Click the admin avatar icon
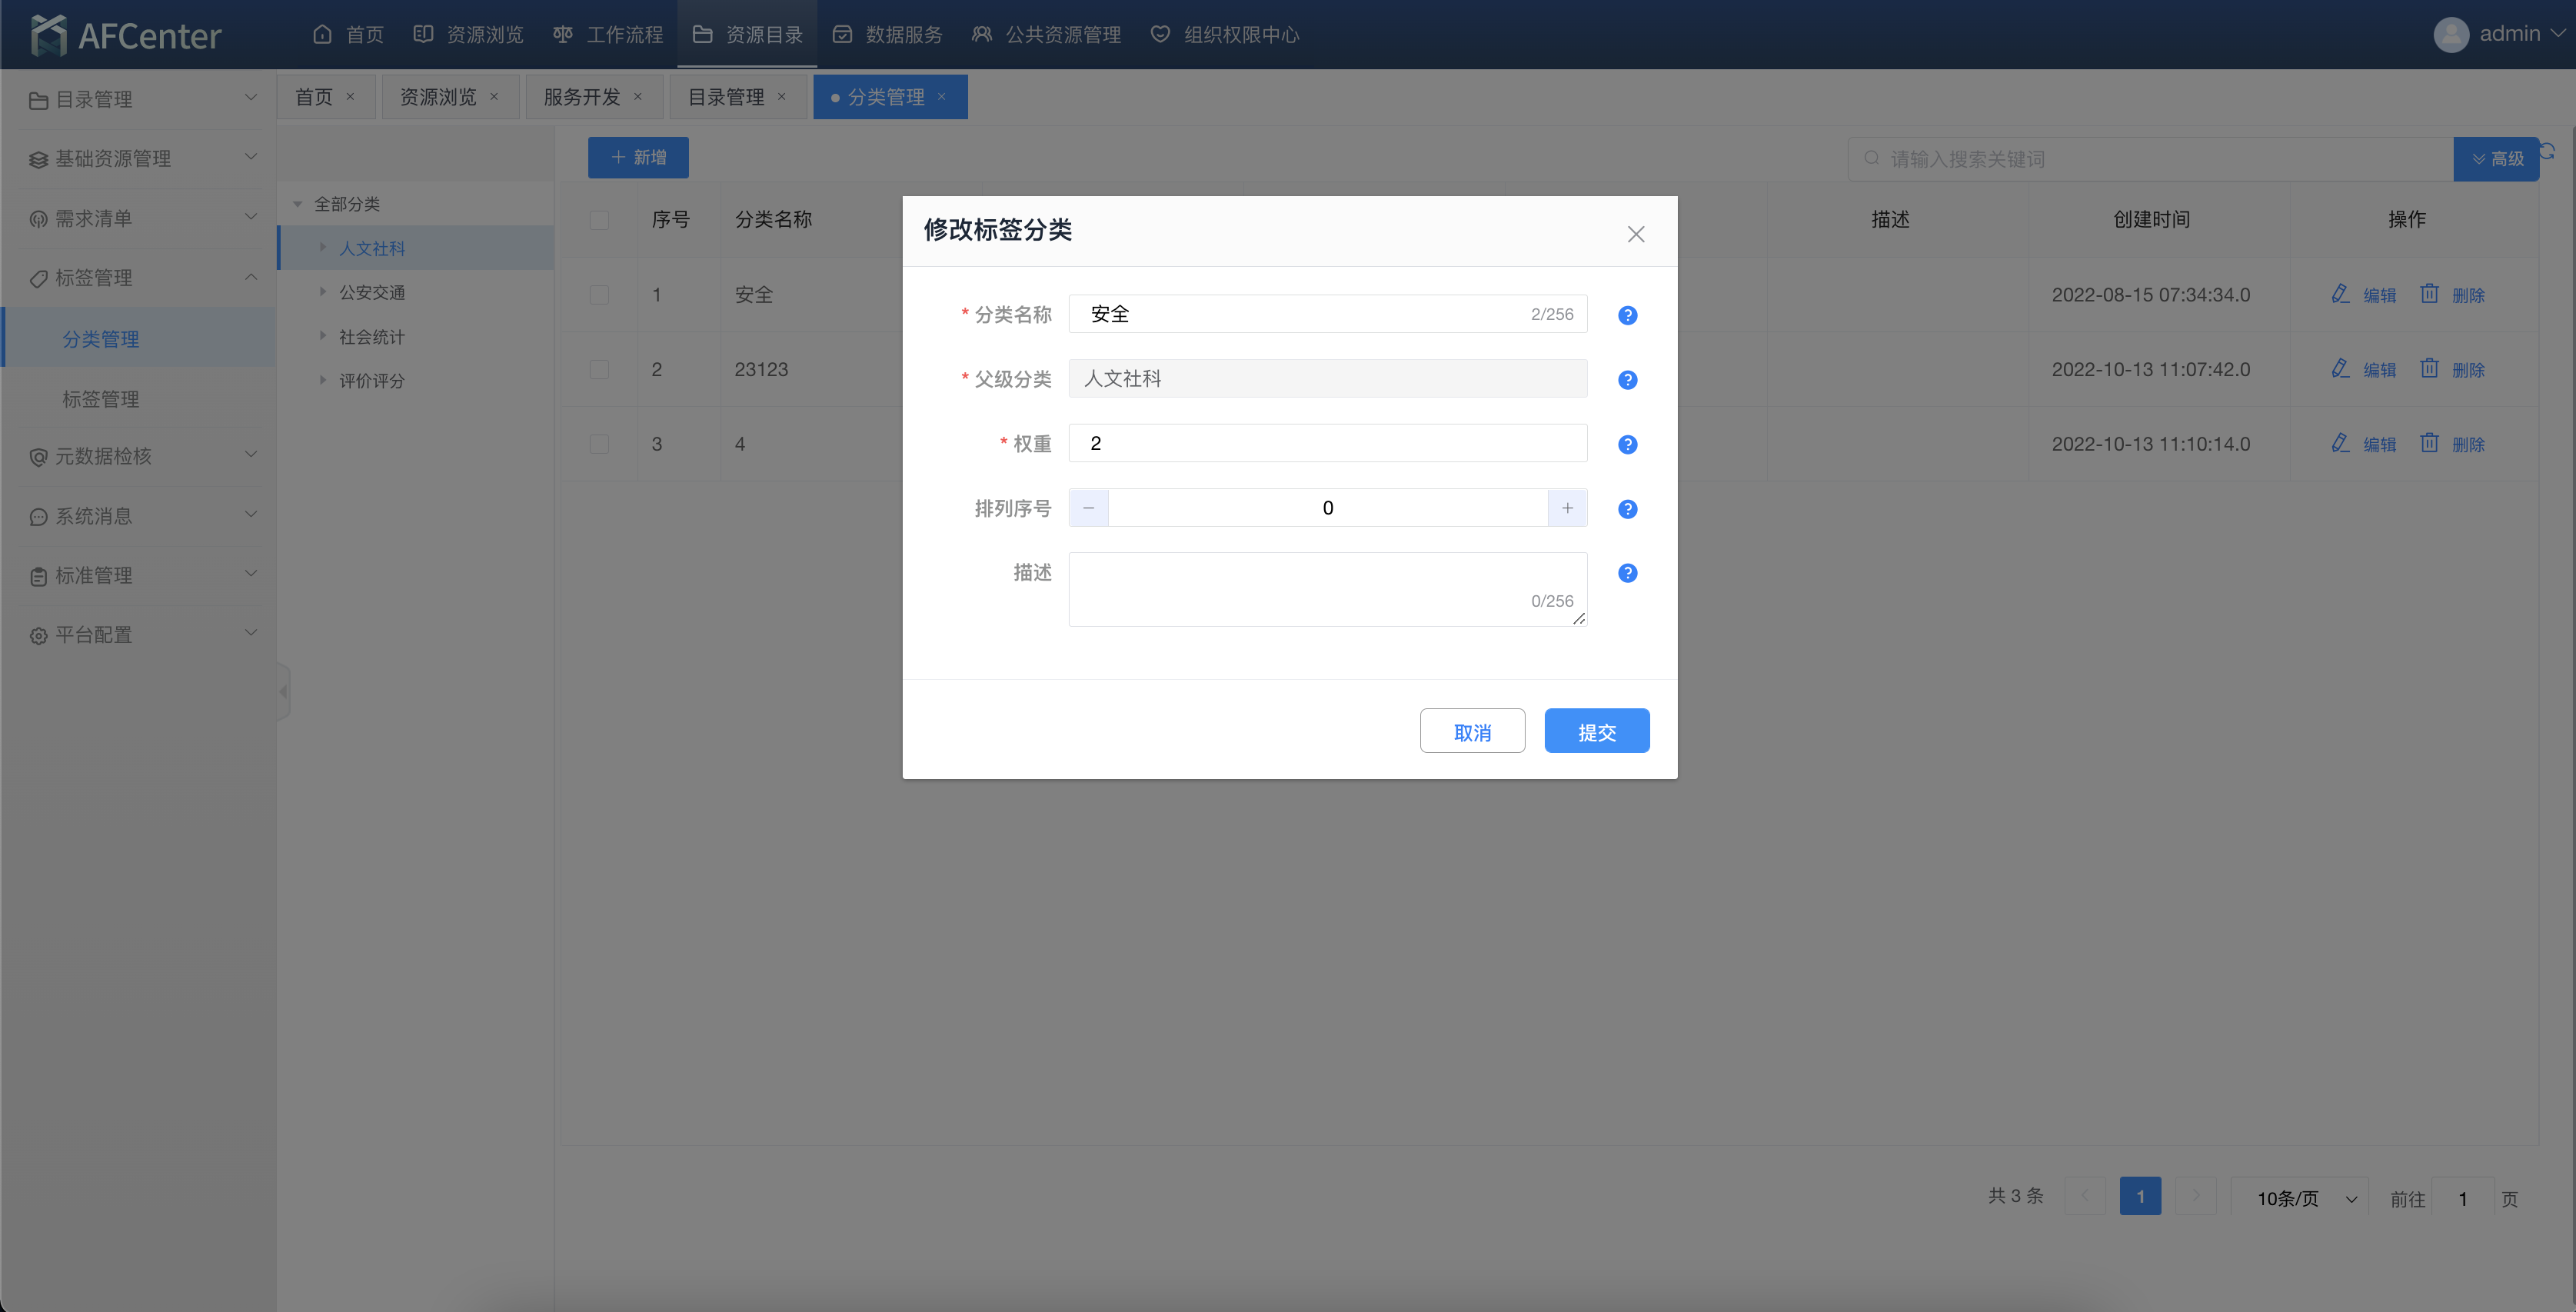The height and width of the screenshot is (1312, 2576). 2451,35
